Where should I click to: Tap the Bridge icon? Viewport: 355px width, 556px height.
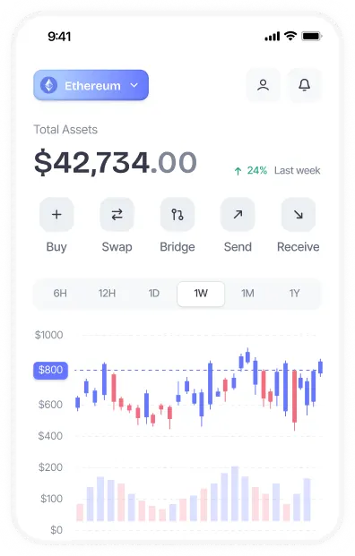point(177,215)
